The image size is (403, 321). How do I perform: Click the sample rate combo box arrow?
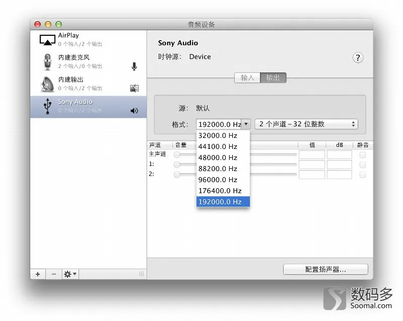246,124
